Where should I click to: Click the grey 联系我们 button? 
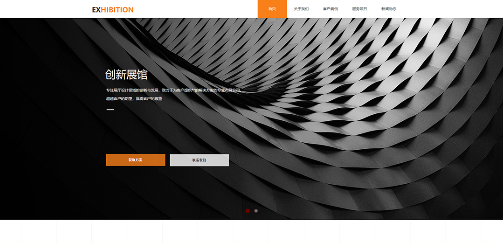199,160
